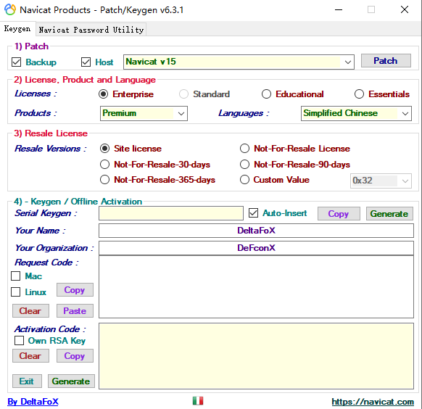Toggle the Backup checkbox
Image resolution: width=422 pixels, height=409 pixels.
pyautogui.click(x=17, y=62)
